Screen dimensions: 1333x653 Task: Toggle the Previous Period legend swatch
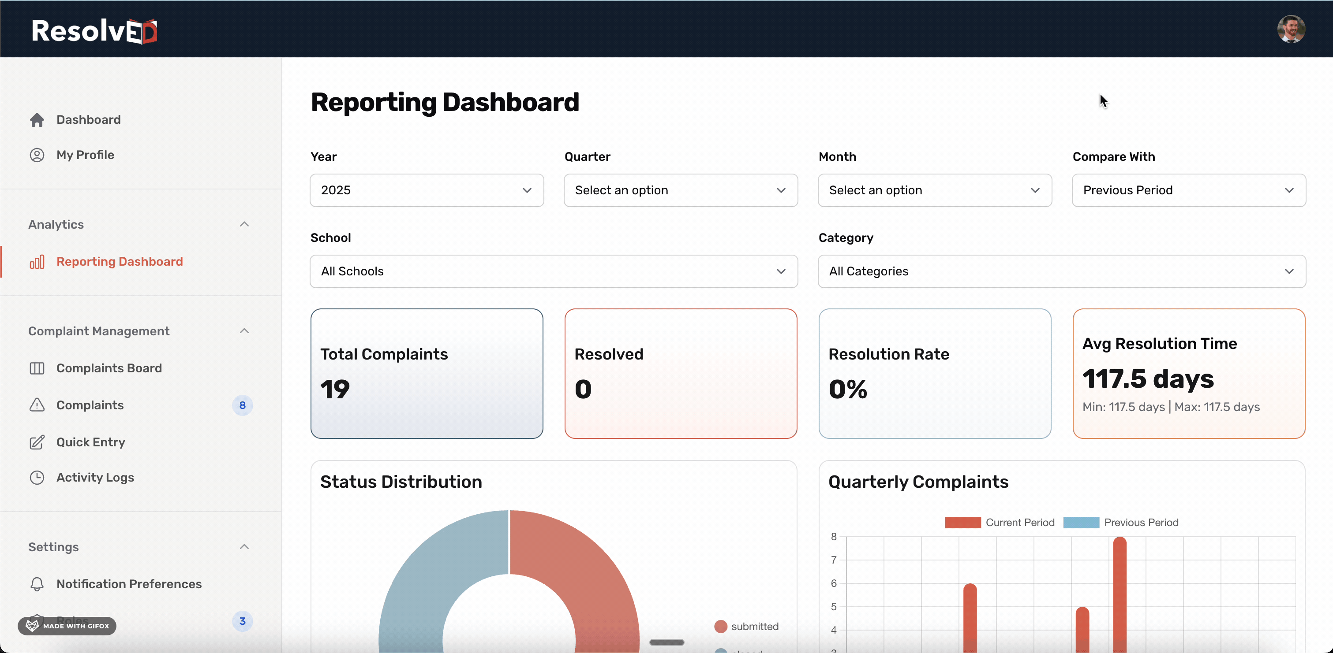tap(1081, 523)
